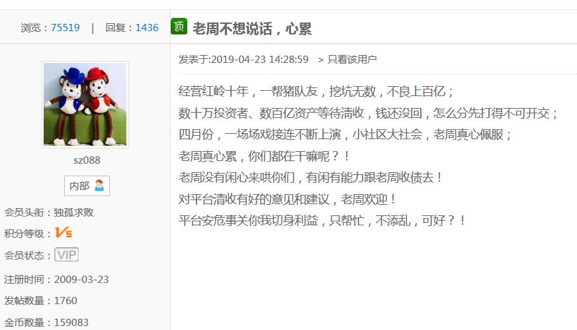Open post title 老周不想说话，心累
This screenshot has width=577, height=330.
pos(252,28)
